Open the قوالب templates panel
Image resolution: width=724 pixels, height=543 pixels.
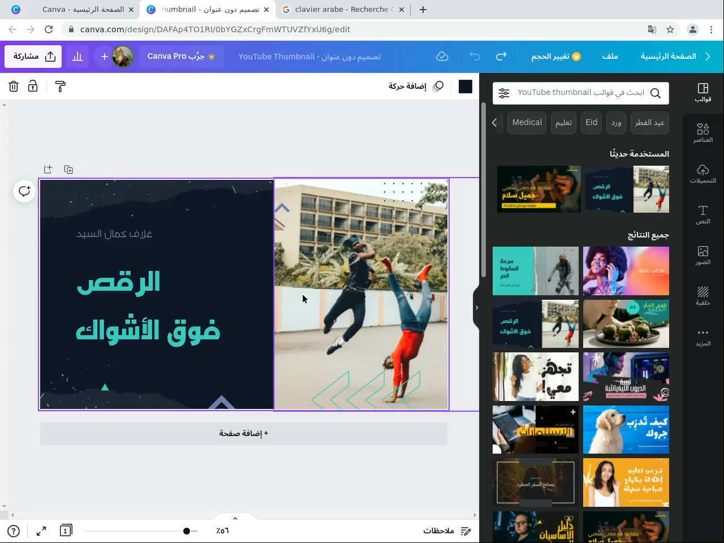(703, 93)
